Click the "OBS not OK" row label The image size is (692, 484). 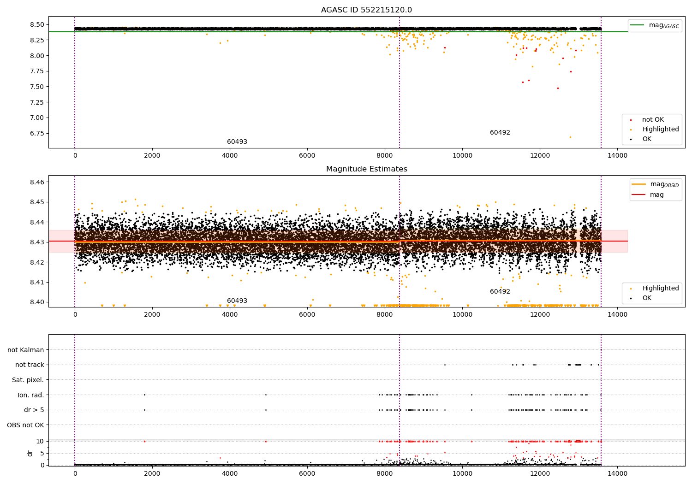coord(26,425)
